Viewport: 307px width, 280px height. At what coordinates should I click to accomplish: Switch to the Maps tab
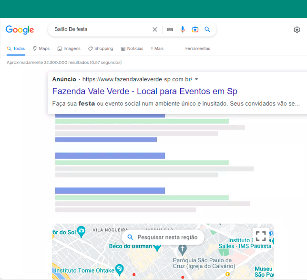pyautogui.click(x=41, y=48)
